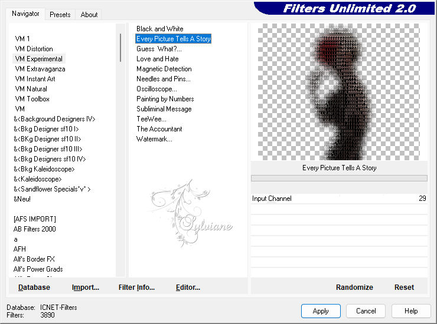Image resolution: width=437 pixels, height=324 pixels.
Task: Select the 'a' filter category
Action: (15, 239)
